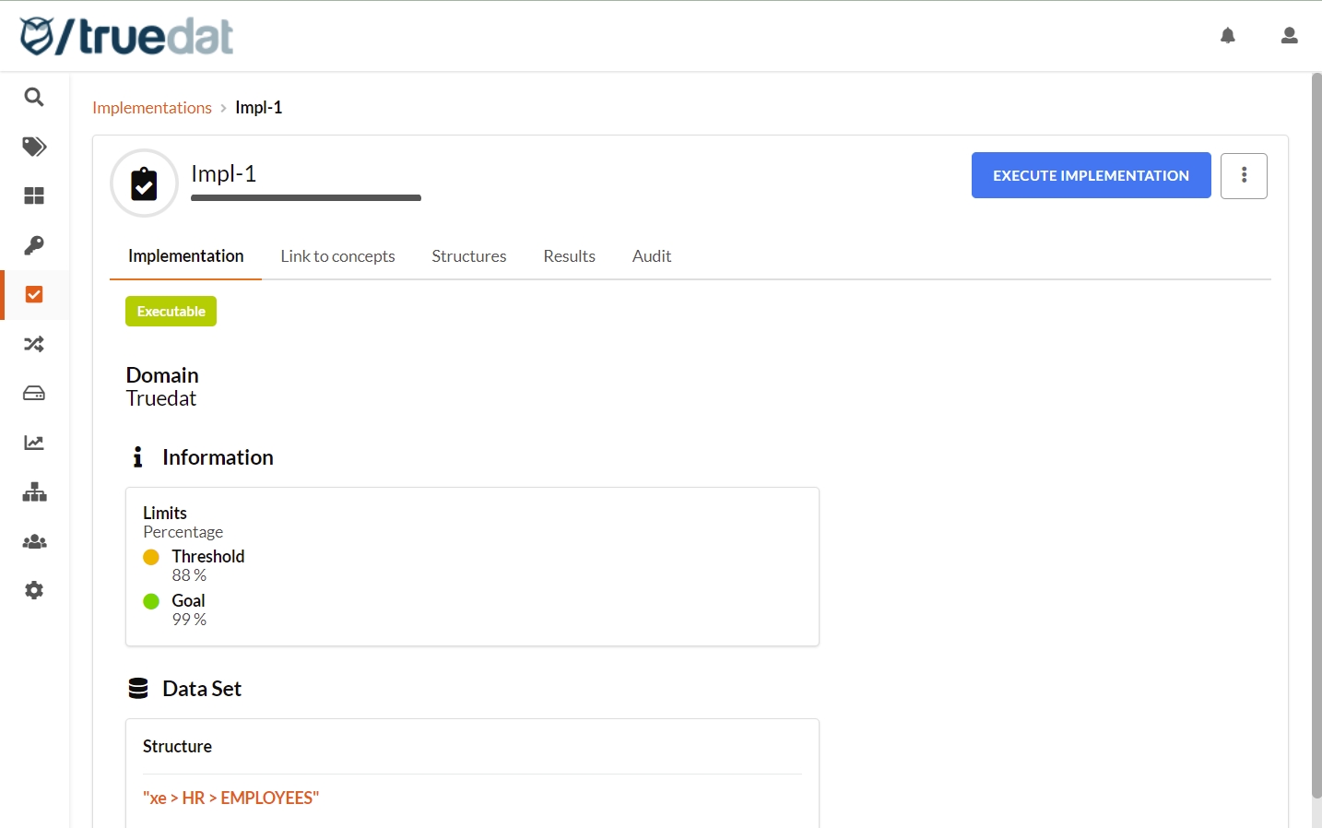
Task: Open the Results tab
Action: coord(569,256)
